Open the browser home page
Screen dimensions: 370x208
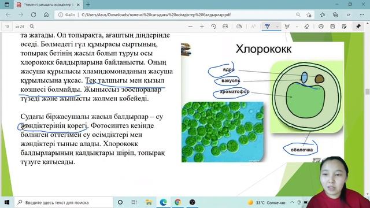pos(46,14)
